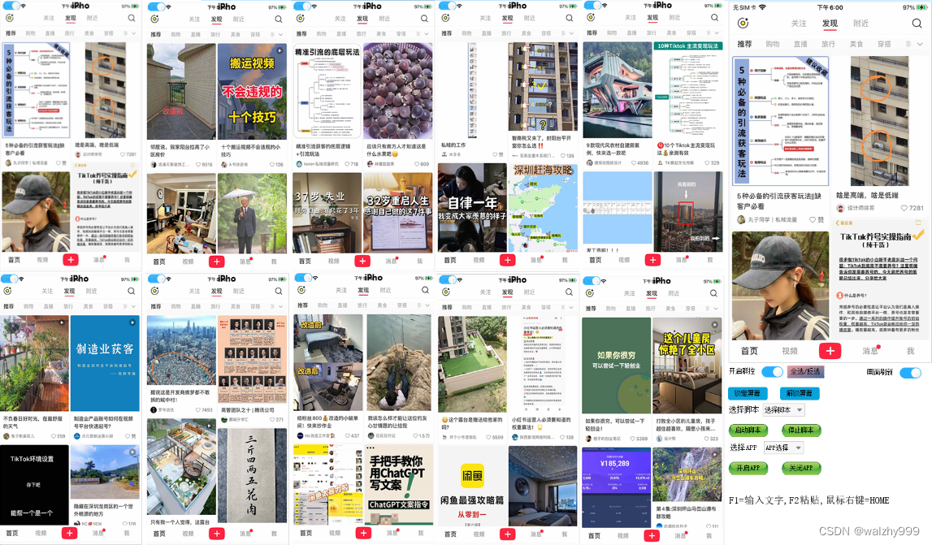Click search icon in the 三斤四两五花肉 phone

[x=278, y=292]
